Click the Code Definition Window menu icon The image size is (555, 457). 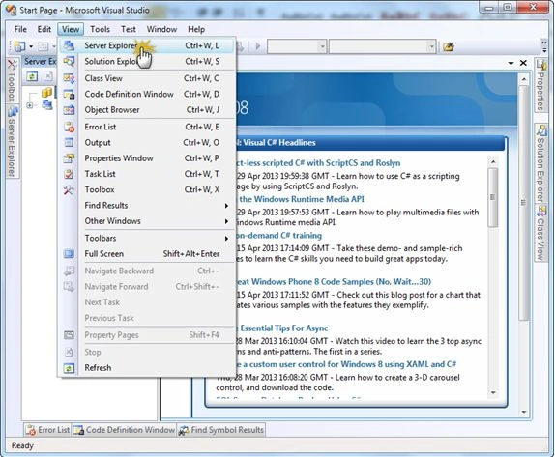tap(69, 94)
